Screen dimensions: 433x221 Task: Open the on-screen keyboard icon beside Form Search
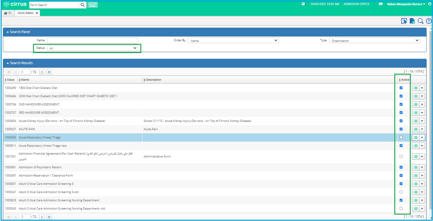[92, 5]
